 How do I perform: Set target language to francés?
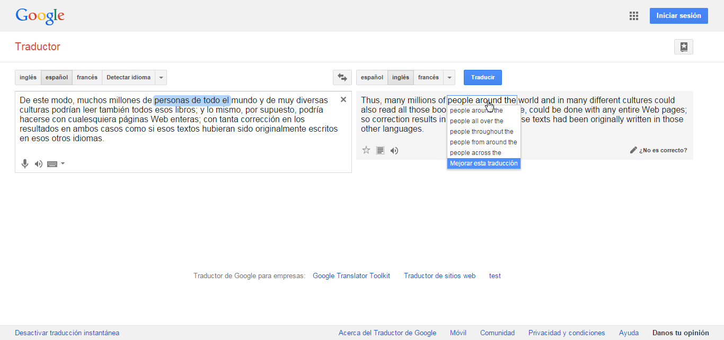[x=428, y=77]
